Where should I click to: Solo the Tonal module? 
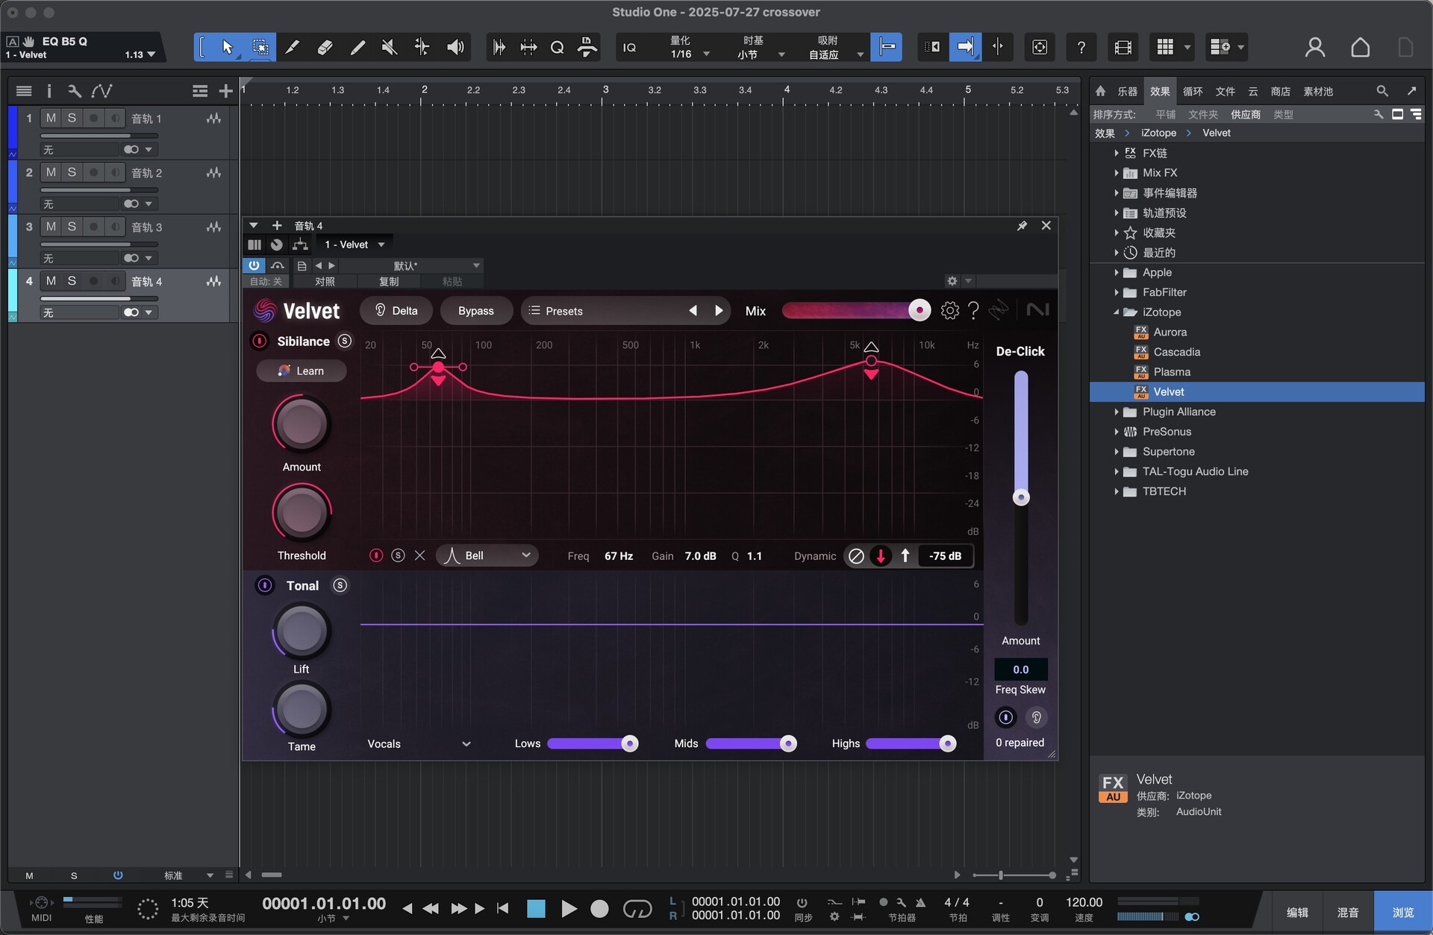pos(340,585)
